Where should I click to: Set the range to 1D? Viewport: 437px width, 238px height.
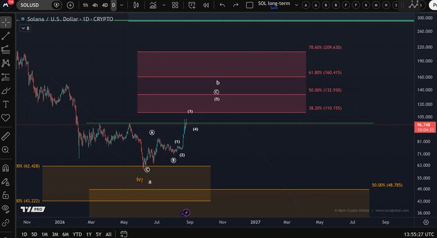[24, 234]
